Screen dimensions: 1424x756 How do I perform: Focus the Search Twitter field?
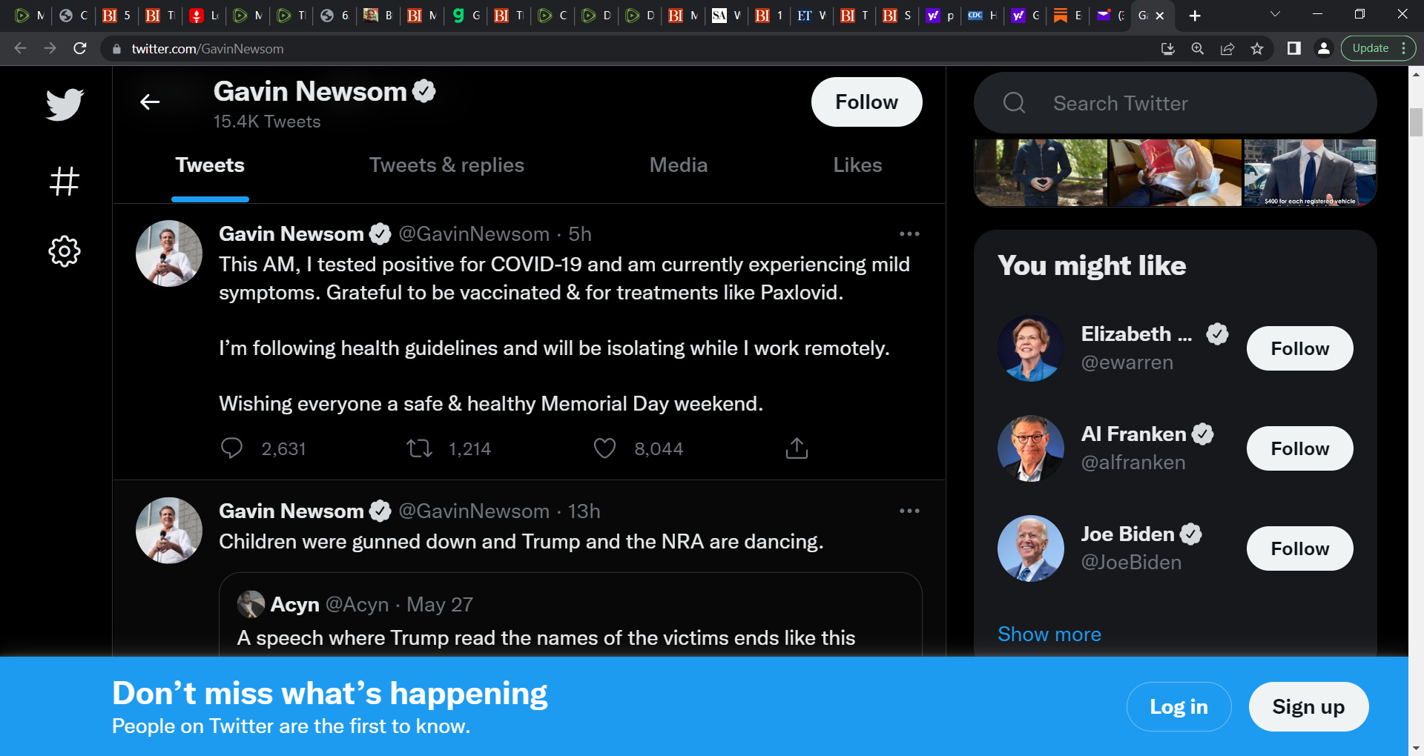1175,103
